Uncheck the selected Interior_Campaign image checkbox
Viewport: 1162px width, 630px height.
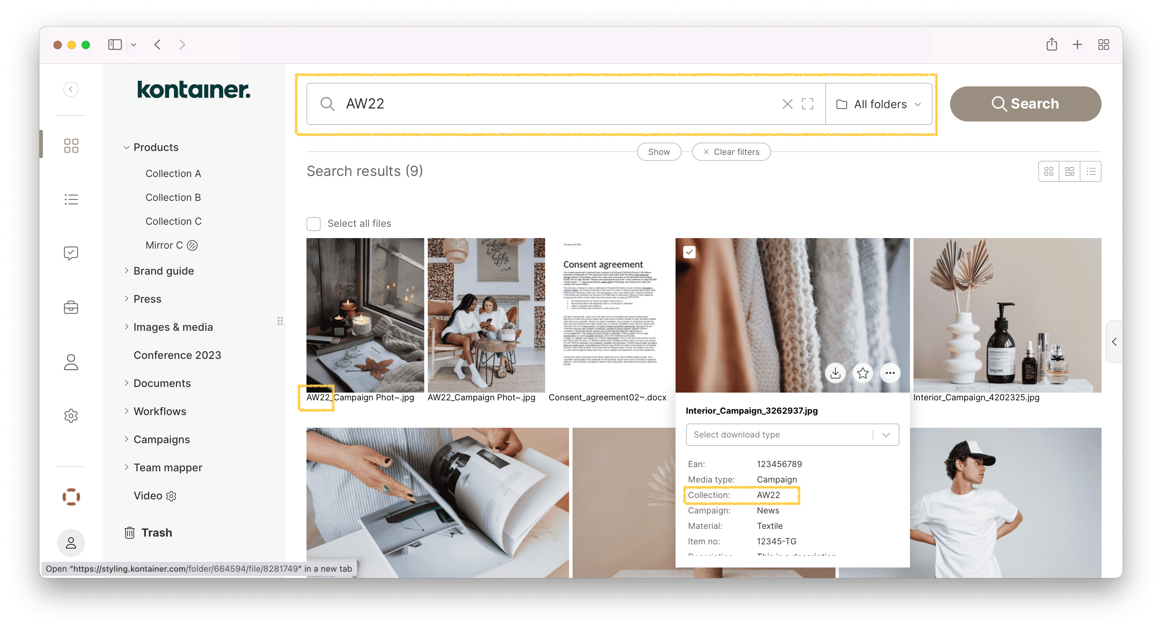pyautogui.click(x=689, y=252)
